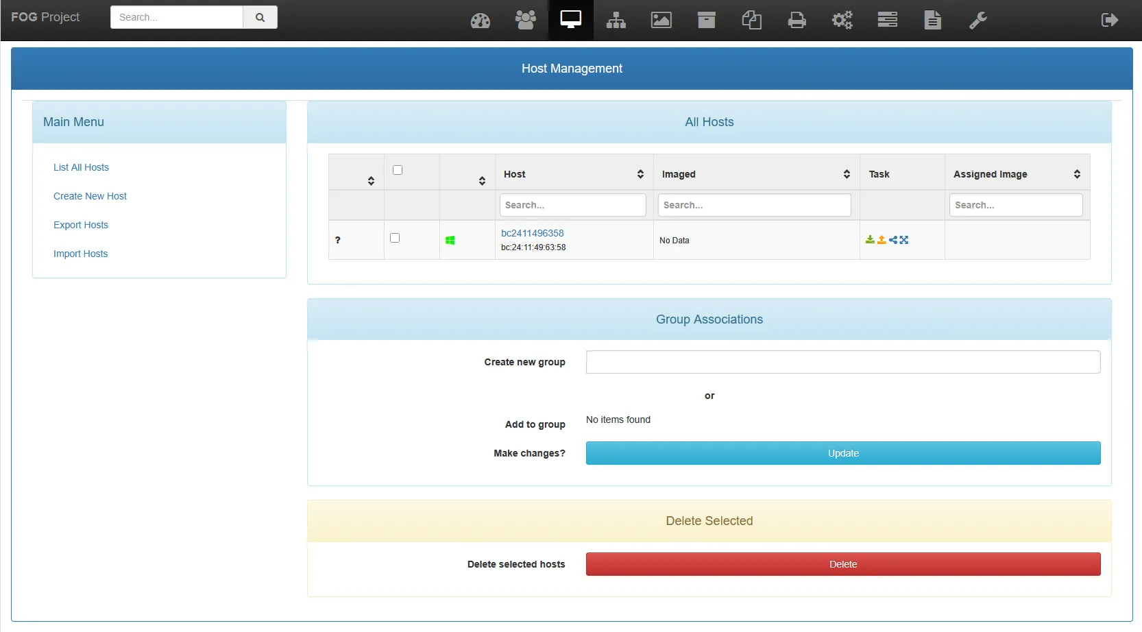
Task: Click the orange upload capture icon
Action: click(x=882, y=240)
